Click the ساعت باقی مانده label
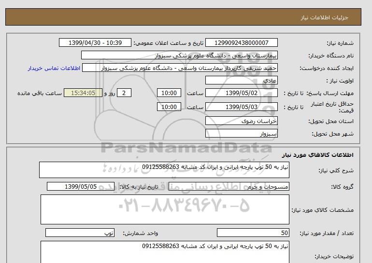This screenshot has width=372, height=263. [40, 93]
